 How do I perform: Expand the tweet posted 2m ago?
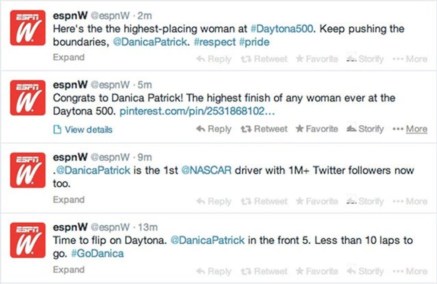pos(68,57)
